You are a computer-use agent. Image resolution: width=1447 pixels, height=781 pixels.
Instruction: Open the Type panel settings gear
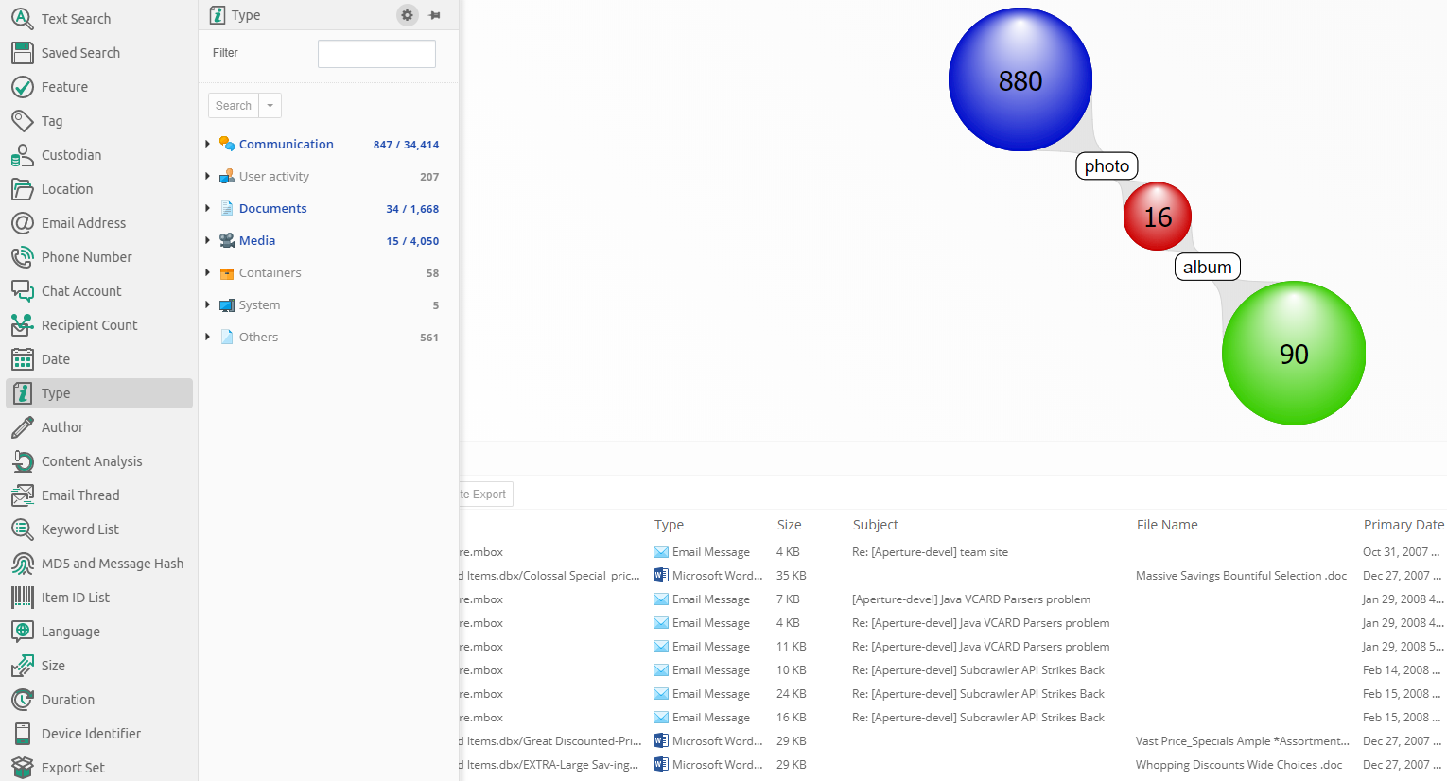click(407, 15)
